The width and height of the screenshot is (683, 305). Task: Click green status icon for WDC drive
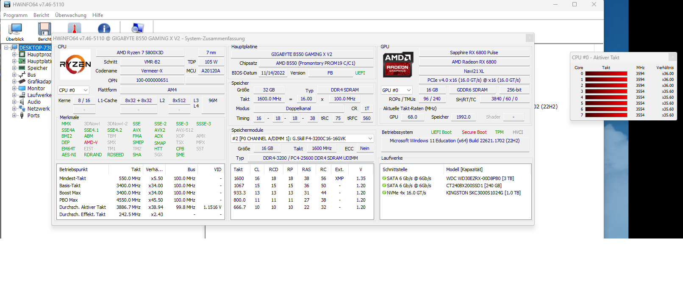(384, 178)
